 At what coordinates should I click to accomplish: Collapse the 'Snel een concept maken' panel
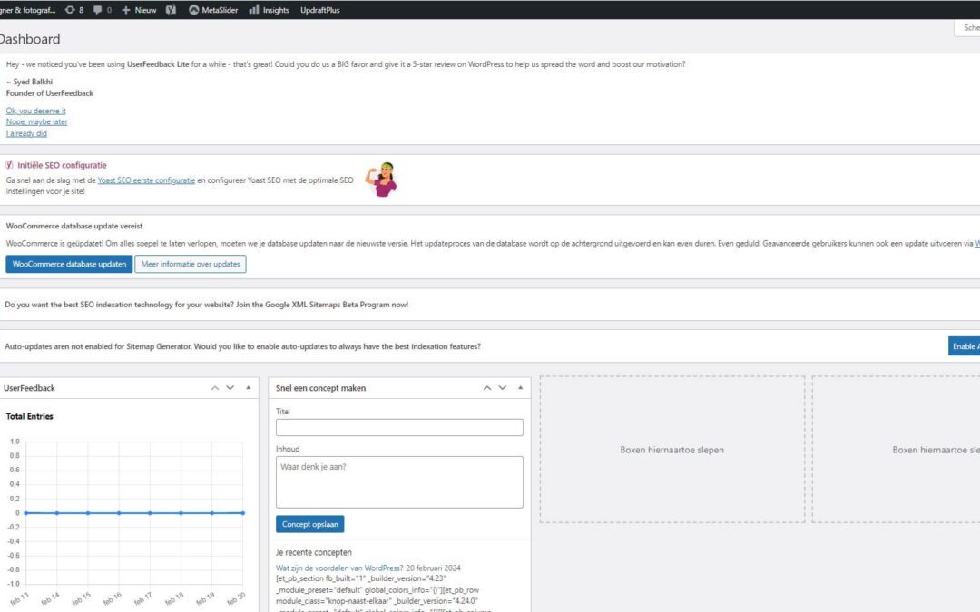(521, 388)
